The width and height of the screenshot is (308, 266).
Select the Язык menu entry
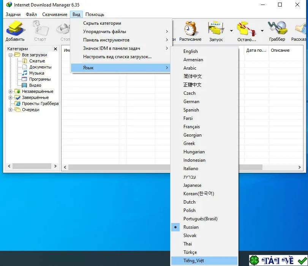(120, 67)
